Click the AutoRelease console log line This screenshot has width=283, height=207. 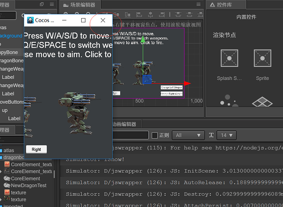pyautogui.click(x=174, y=183)
